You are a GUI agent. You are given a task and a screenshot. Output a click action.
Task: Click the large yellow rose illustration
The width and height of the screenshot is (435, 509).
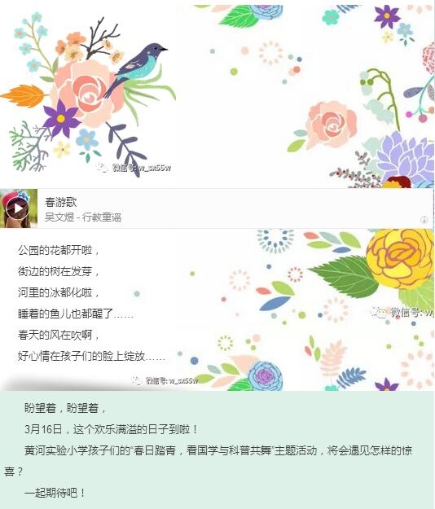(400, 258)
